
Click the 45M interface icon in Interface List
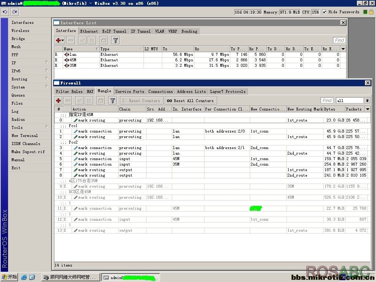pos(67,60)
